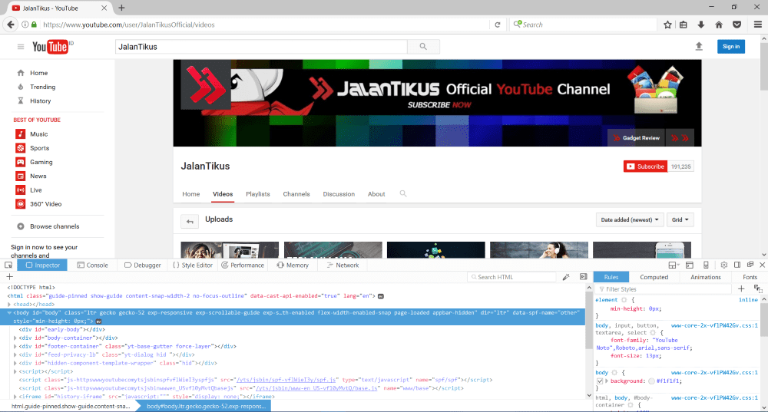Open Trending in the sidebar
Screen dimensions: 768x412
[42, 87]
